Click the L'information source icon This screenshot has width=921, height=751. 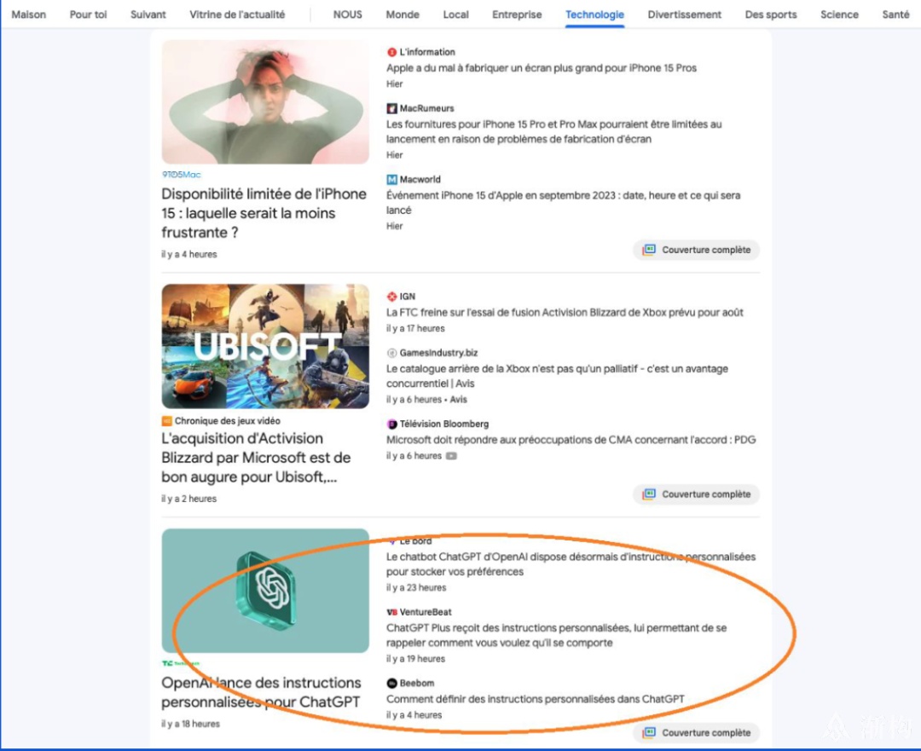391,52
